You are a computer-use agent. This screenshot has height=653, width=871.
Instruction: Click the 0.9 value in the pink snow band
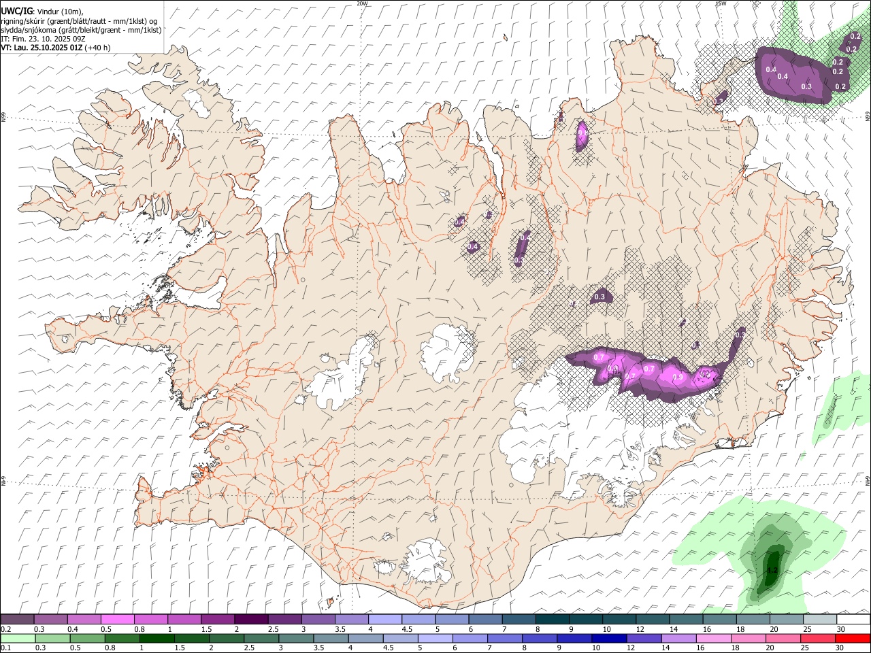pos(678,378)
